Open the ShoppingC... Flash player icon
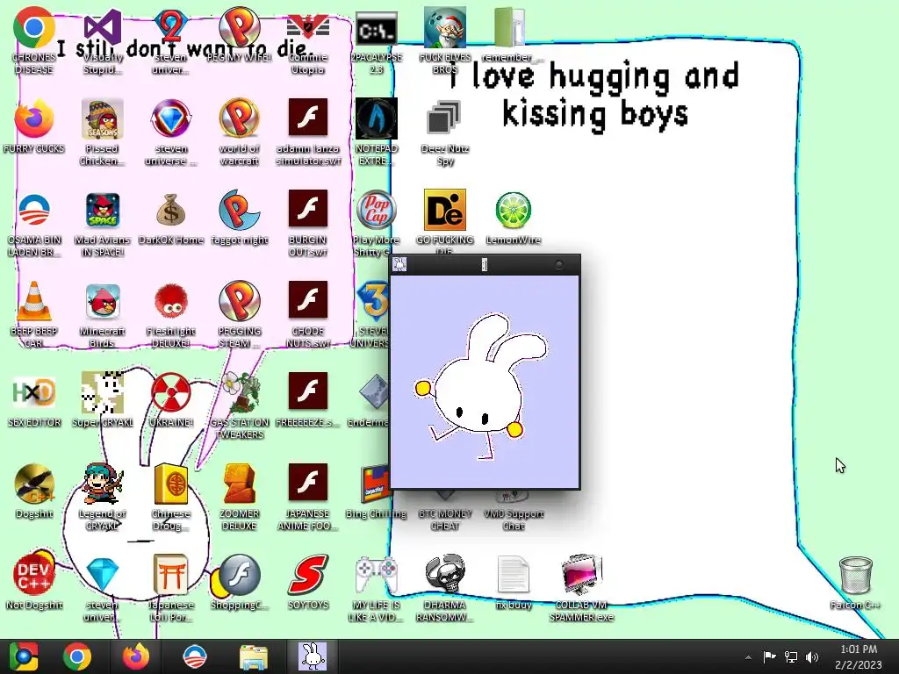The height and width of the screenshot is (674, 899). (x=240, y=574)
